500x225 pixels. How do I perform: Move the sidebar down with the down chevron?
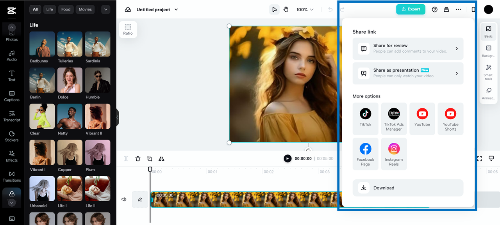pos(12,202)
